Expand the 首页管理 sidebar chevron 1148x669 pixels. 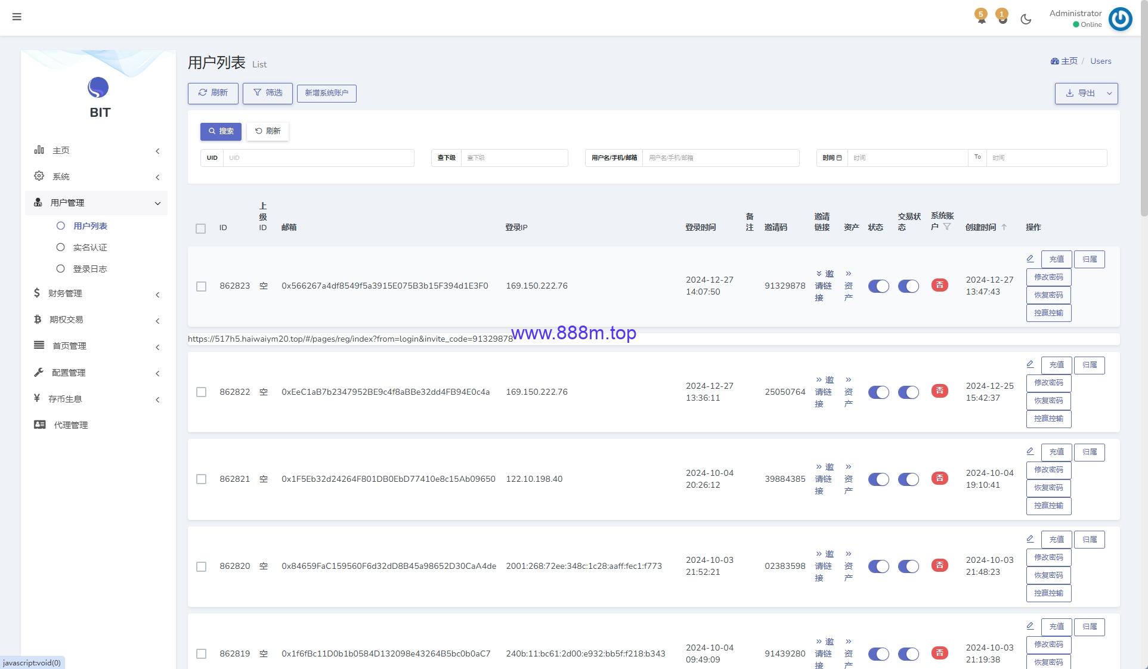[x=157, y=347]
